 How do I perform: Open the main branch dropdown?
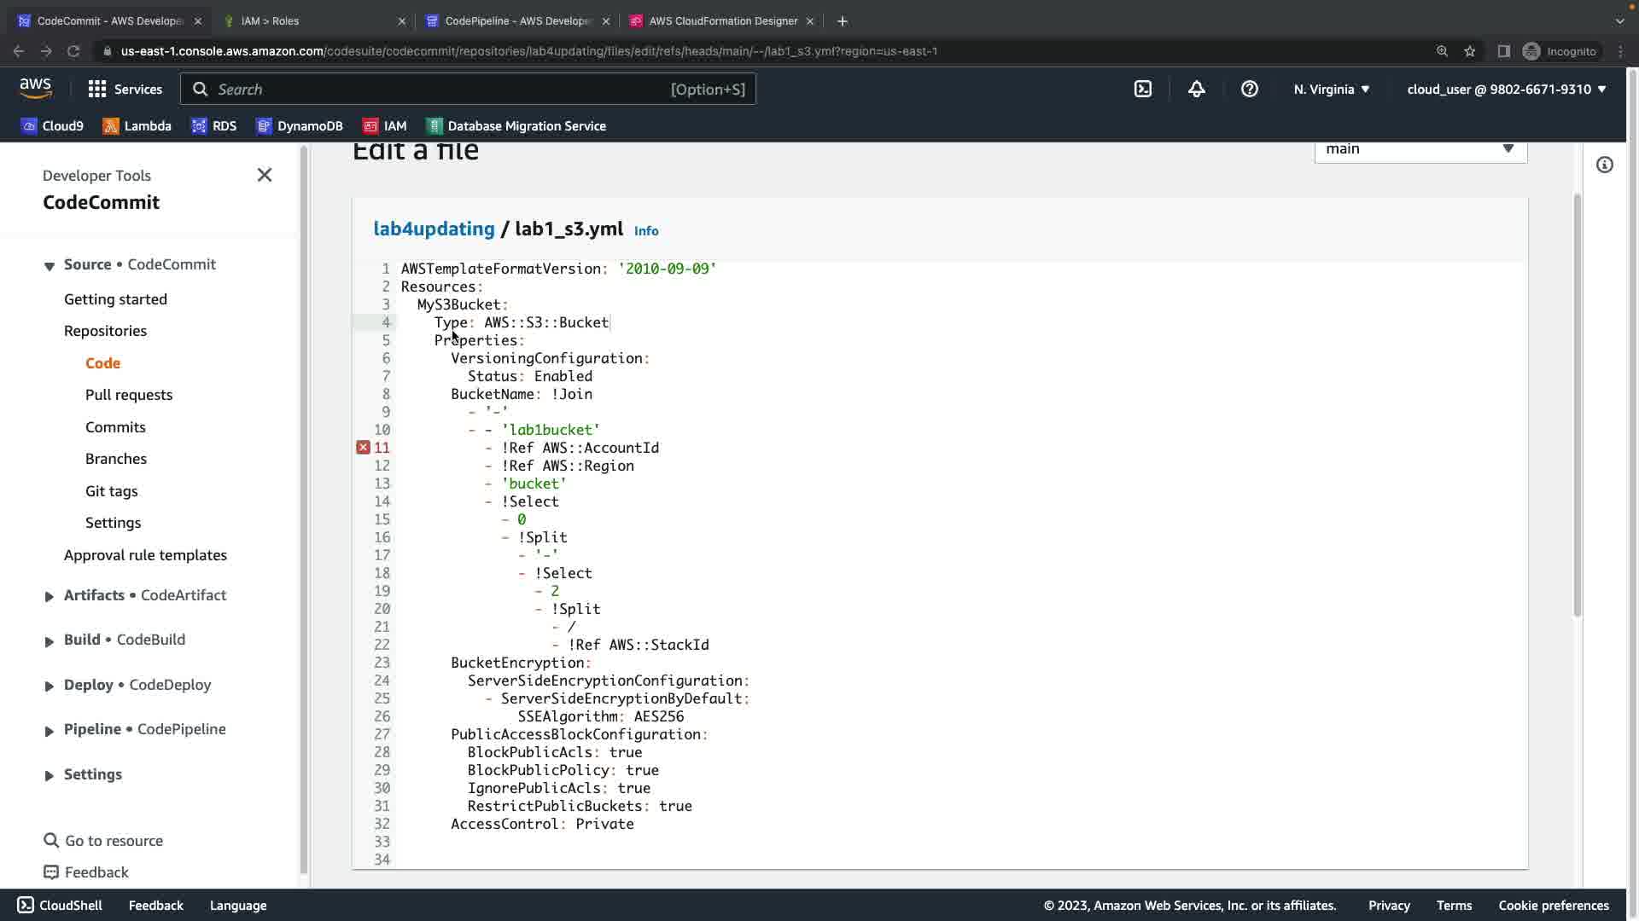tap(1420, 149)
